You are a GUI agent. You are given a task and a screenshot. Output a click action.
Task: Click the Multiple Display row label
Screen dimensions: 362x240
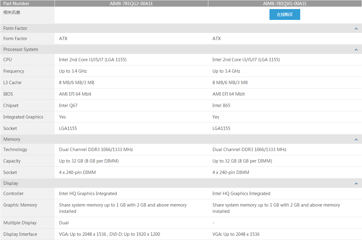point(20,223)
